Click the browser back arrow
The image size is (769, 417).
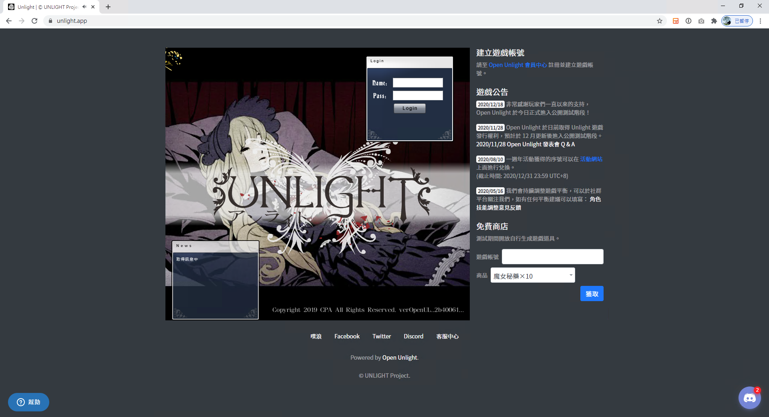9,21
